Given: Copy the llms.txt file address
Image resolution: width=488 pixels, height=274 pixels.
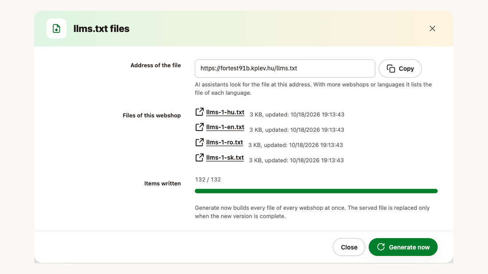Looking at the screenshot, I should click(400, 69).
